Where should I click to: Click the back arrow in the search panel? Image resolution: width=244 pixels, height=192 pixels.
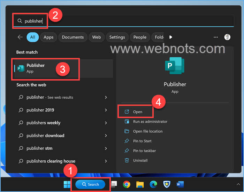(x=20, y=37)
